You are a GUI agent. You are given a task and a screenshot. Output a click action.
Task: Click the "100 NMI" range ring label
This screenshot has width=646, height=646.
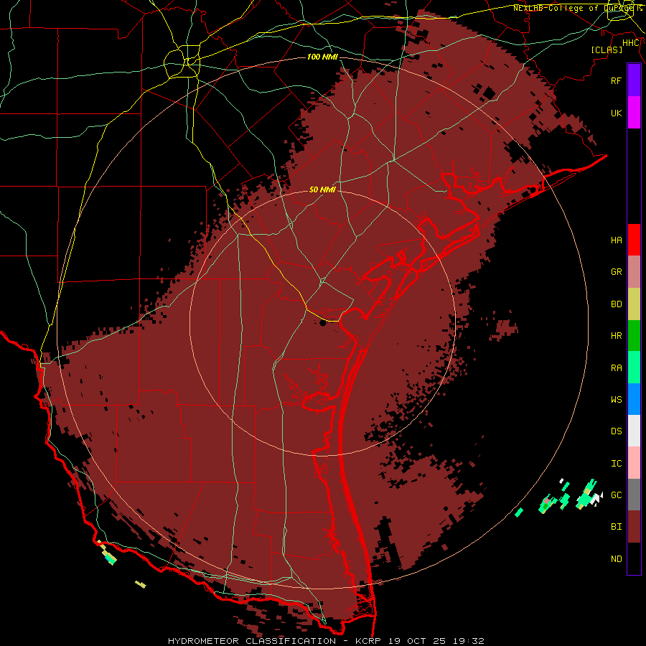coord(322,57)
